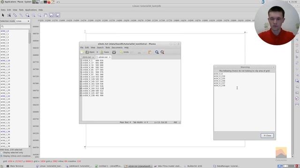Click the first magnifier zoom icon
300x168 pixels.
(x=28, y=15)
